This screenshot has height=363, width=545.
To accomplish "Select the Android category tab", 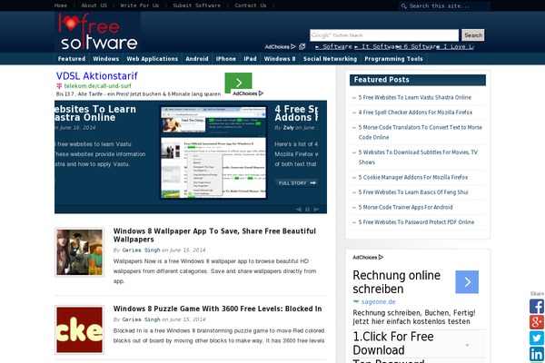I will 197,59.
